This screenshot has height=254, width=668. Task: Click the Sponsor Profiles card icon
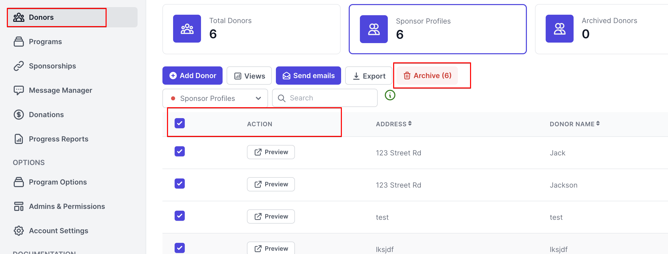click(x=373, y=29)
